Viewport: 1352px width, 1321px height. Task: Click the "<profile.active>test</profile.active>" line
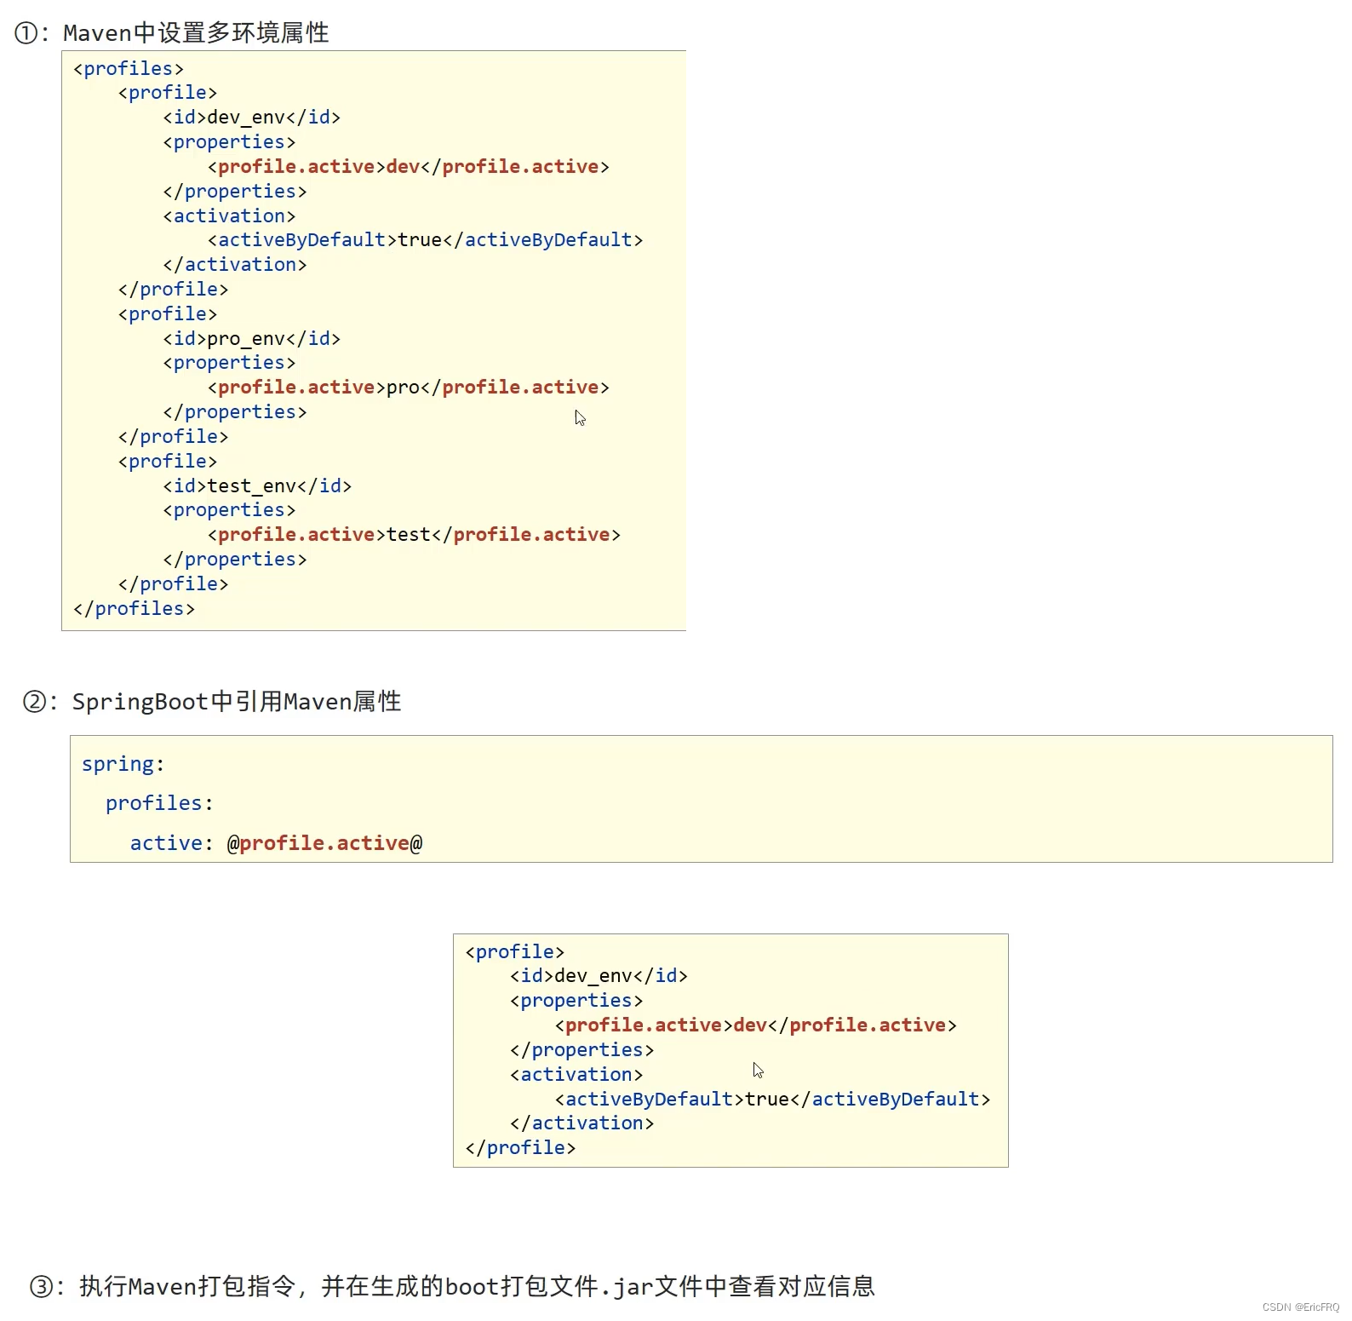[x=415, y=535]
